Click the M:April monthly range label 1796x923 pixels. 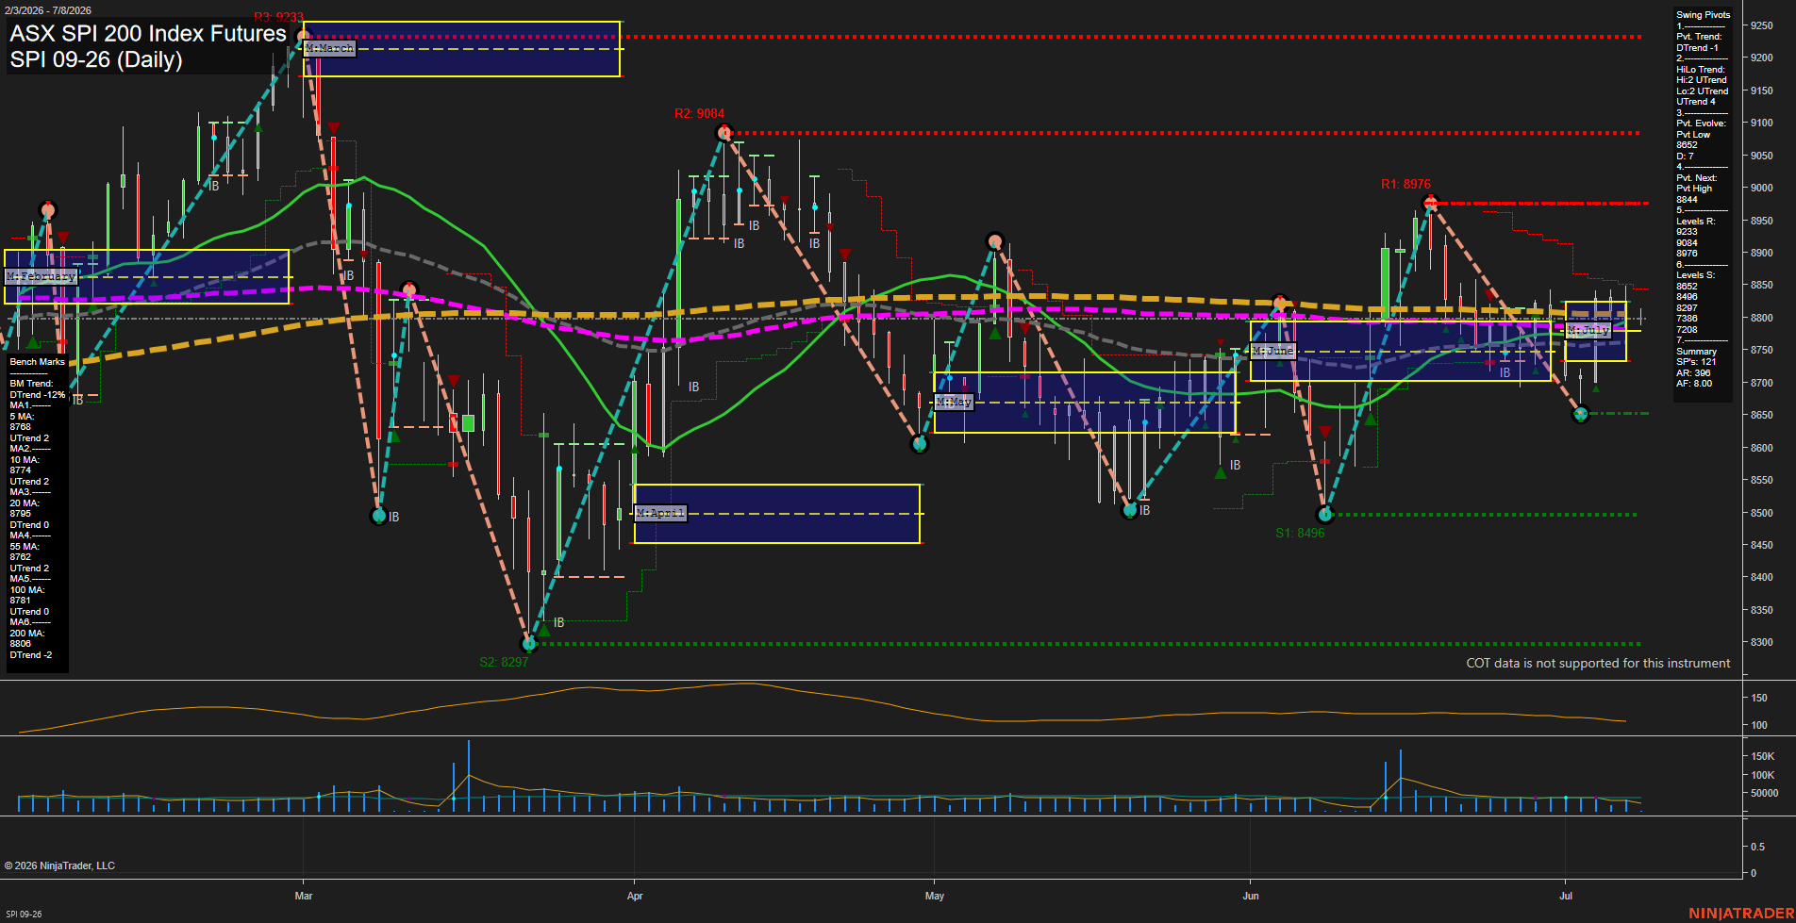(660, 513)
